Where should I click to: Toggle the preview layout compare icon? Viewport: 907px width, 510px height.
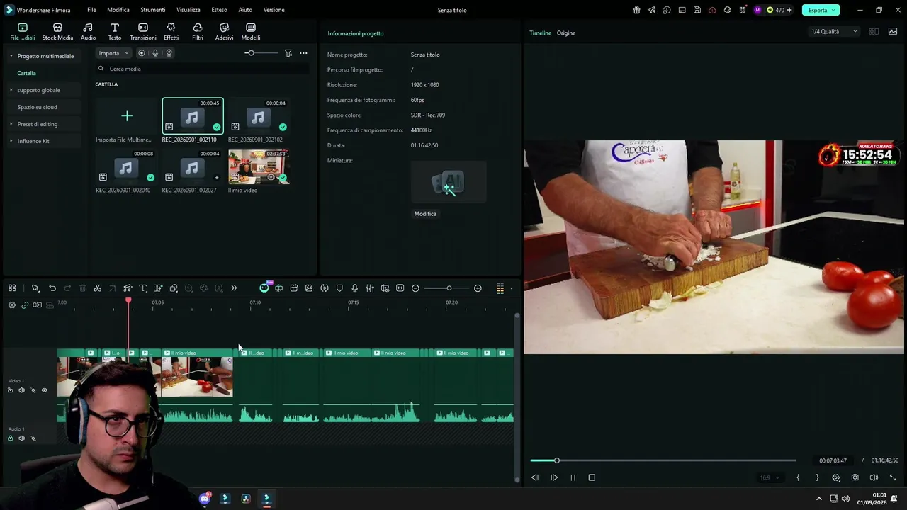point(874,32)
